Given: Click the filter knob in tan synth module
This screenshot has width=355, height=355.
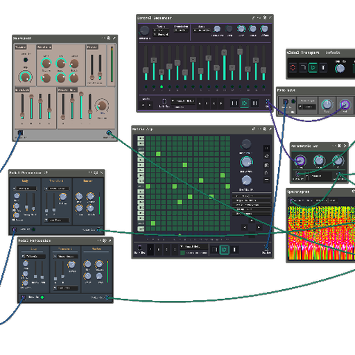Looking at the screenshot, I should coord(101,105).
